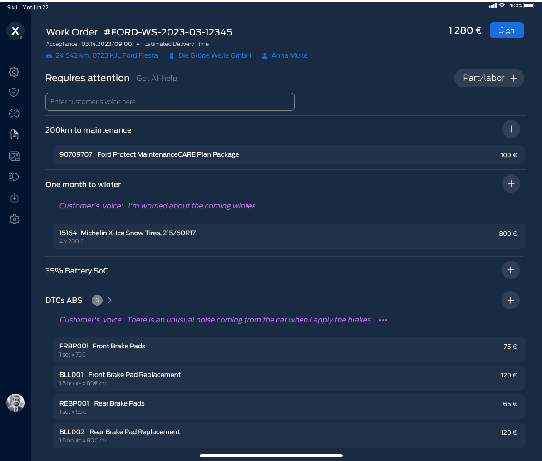Click the brake noise customer's voice text

215,320
